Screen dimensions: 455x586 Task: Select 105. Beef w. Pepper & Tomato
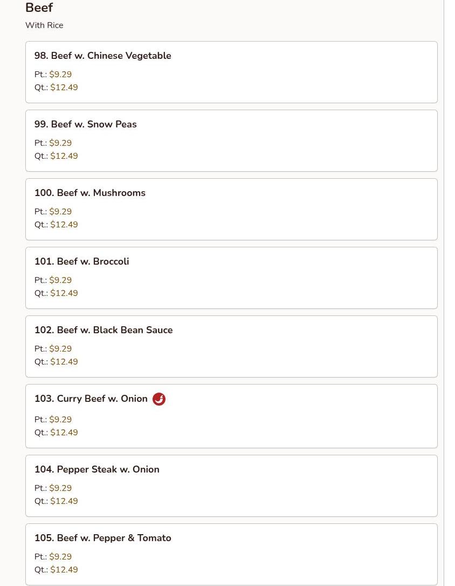click(231, 554)
